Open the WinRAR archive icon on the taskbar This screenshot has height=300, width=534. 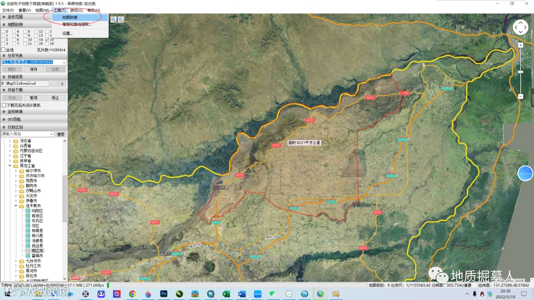point(195,294)
